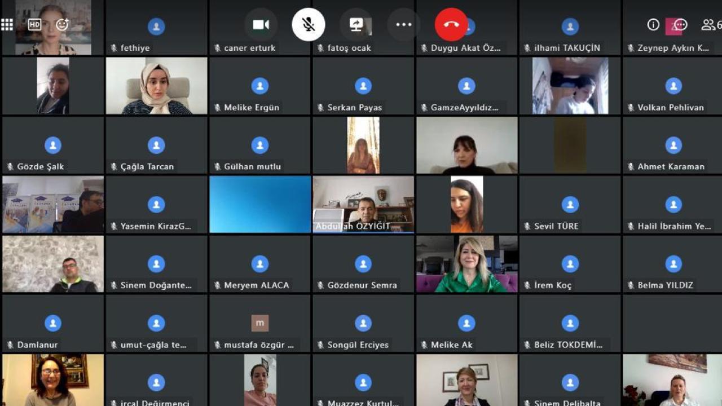
Task: Open the grid layout icon
Action: click(x=7, y=24)
